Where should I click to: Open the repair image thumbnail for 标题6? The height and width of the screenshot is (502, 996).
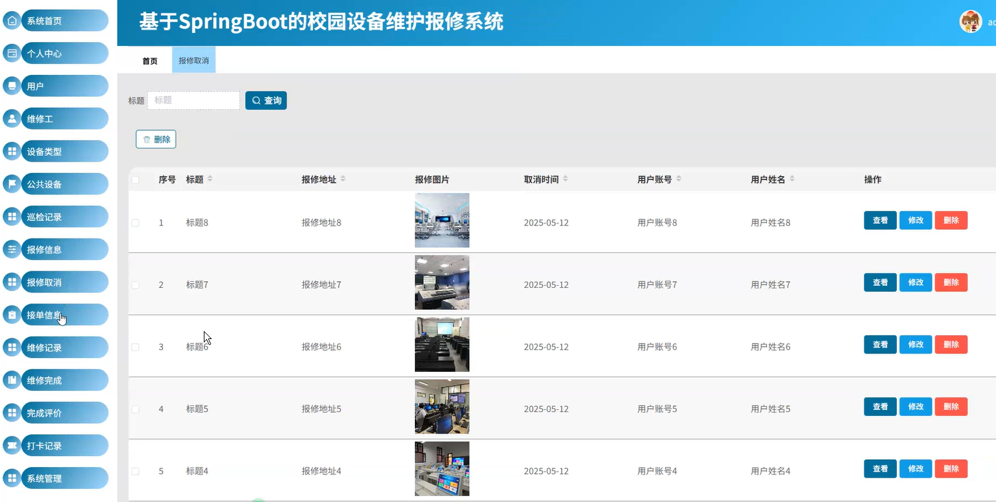pos(442,344)
